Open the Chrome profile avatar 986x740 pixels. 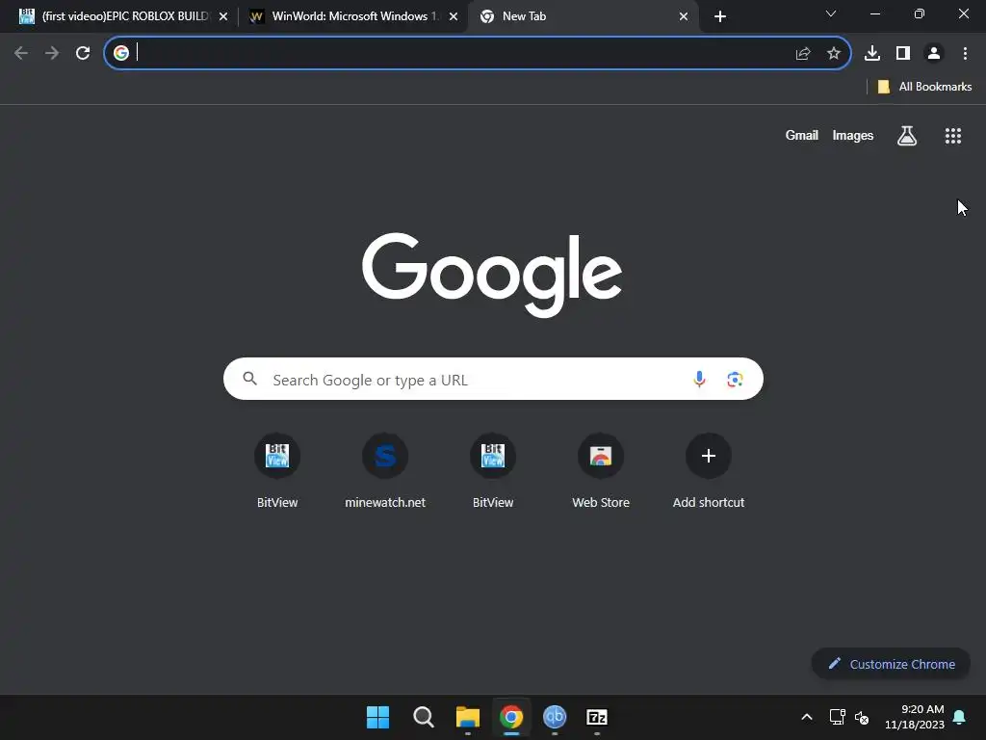pyautogui.click(x=934, y=53)
